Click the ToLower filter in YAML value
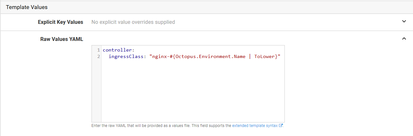 (264, 56)
